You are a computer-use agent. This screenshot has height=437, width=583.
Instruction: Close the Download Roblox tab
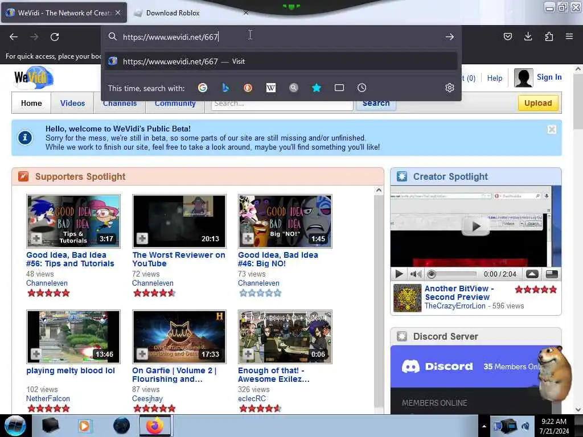(246, 13)
